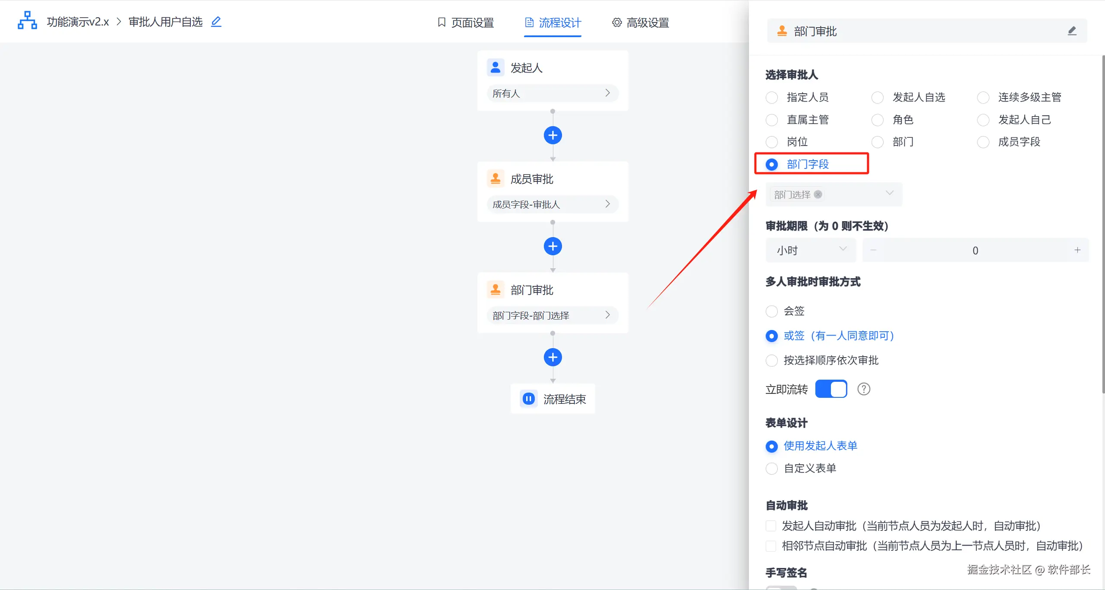Expand the 所有人 row in 发起人 node
Screen dimensions: 1105x590
pos(552,93)
